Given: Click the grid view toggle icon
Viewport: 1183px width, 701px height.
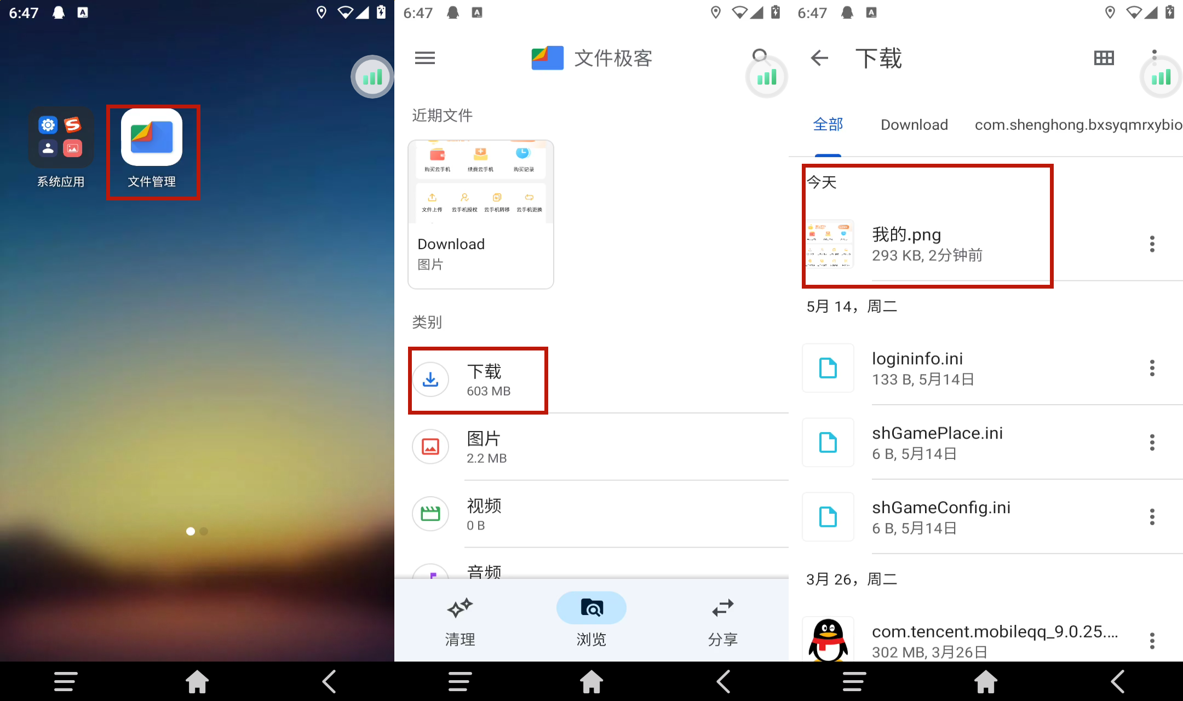Looking at the screenshot, I should click(1104, 58).
